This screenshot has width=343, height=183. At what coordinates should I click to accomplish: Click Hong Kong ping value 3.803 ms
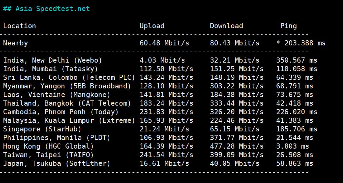click(x=292, y=146)
